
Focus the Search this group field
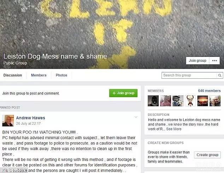189,75
